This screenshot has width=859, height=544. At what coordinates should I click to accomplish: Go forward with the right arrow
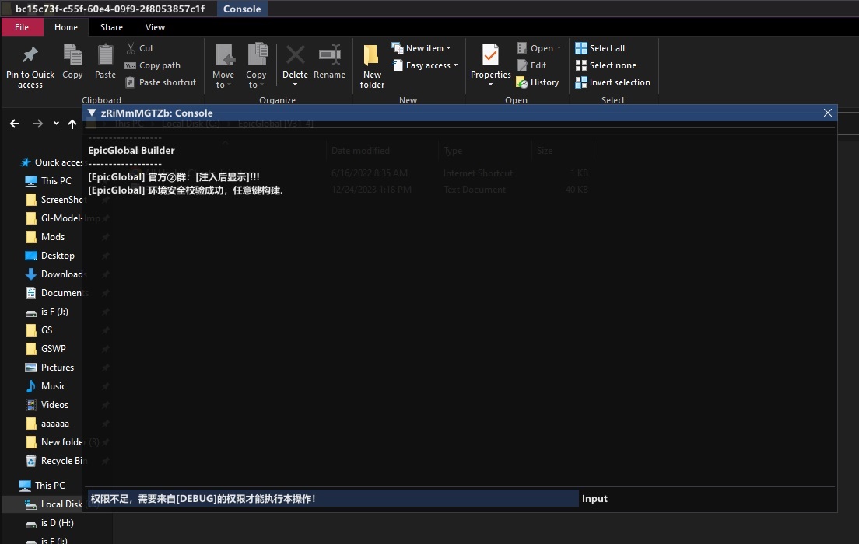point(38,124)
